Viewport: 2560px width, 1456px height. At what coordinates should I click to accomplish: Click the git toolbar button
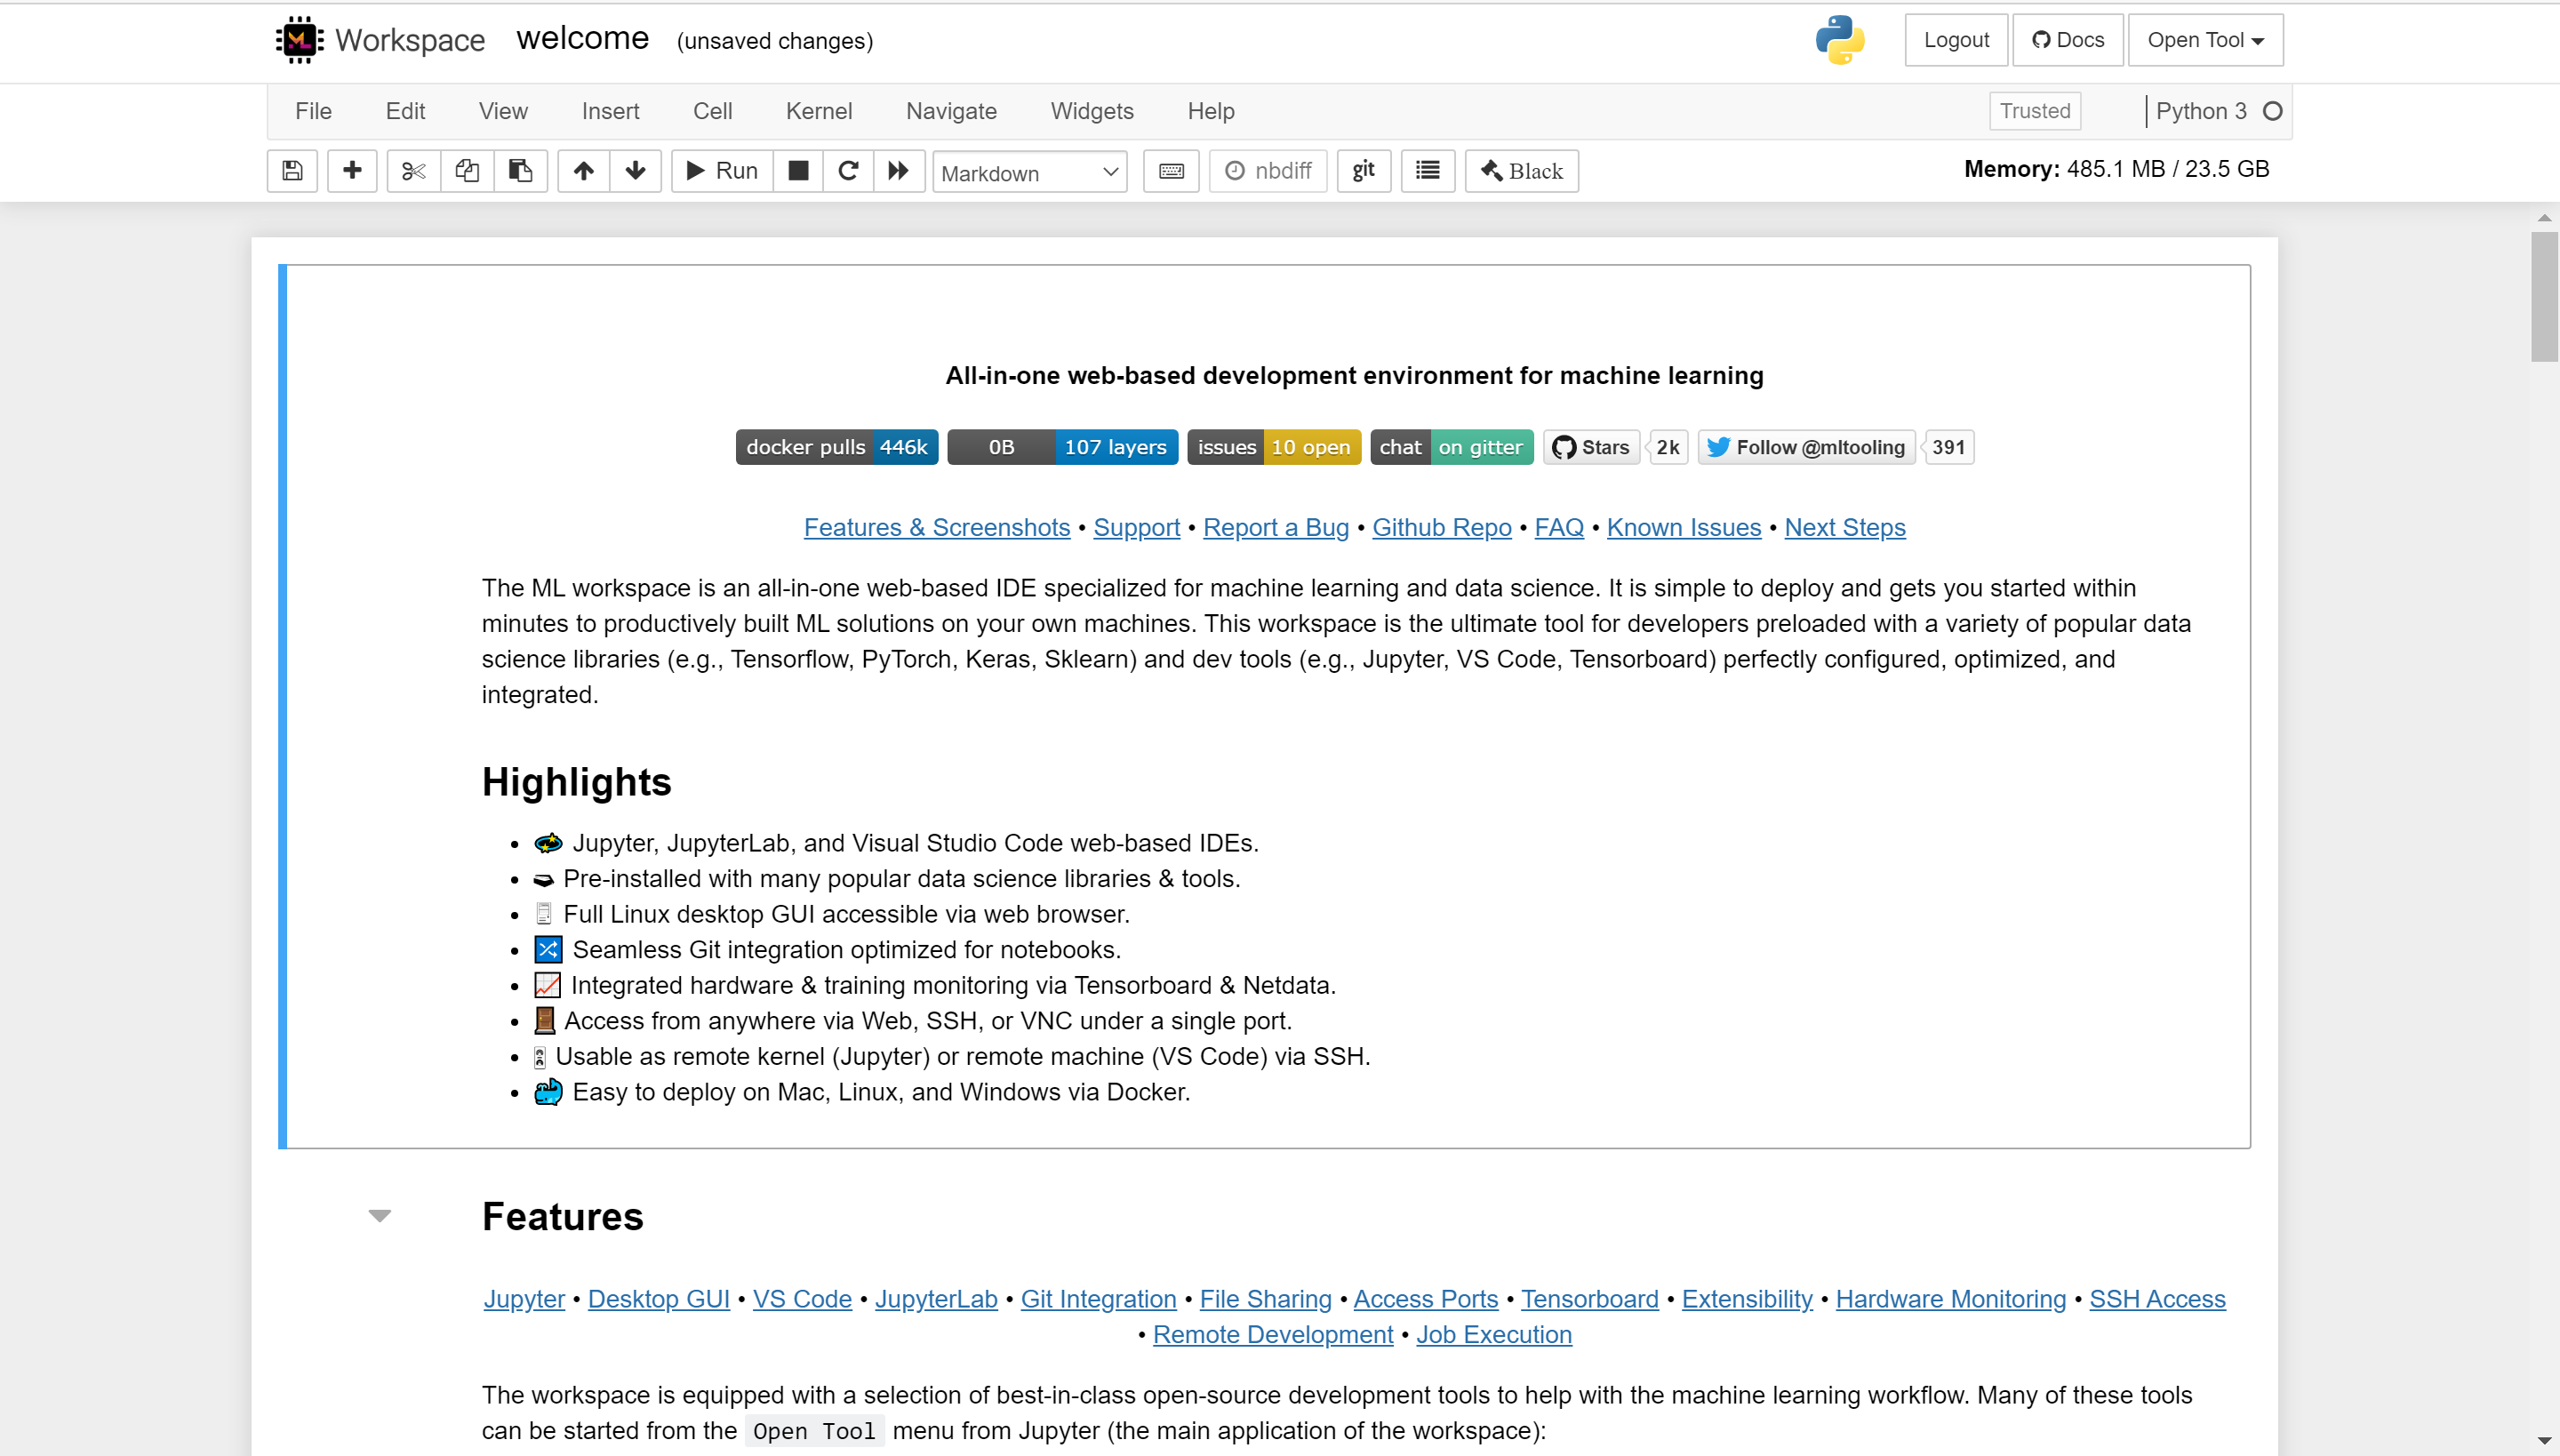(x=1364, y=171)
